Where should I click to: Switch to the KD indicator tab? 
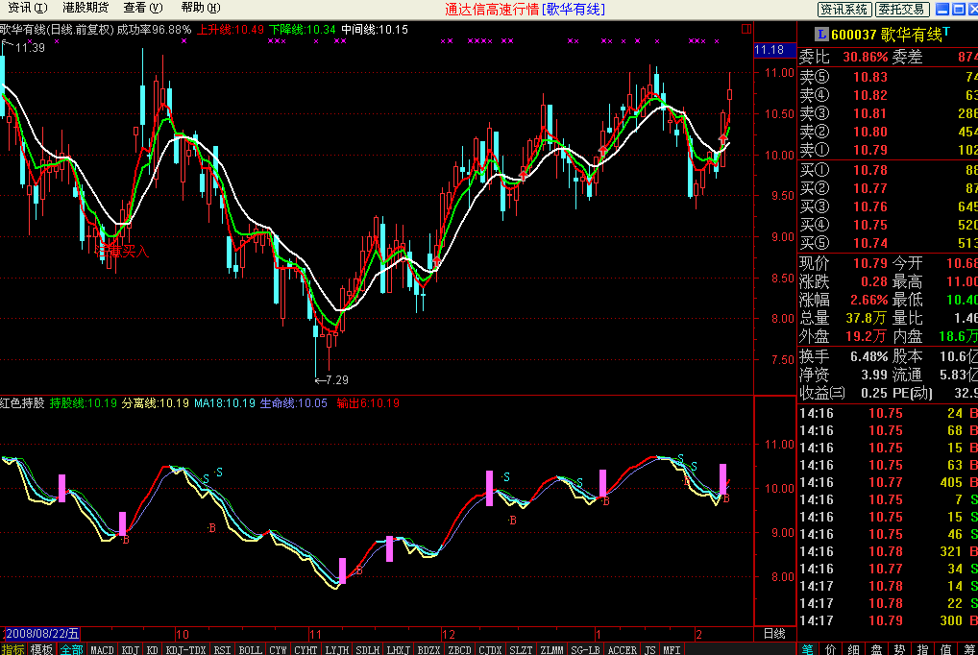tap(152, 650)
